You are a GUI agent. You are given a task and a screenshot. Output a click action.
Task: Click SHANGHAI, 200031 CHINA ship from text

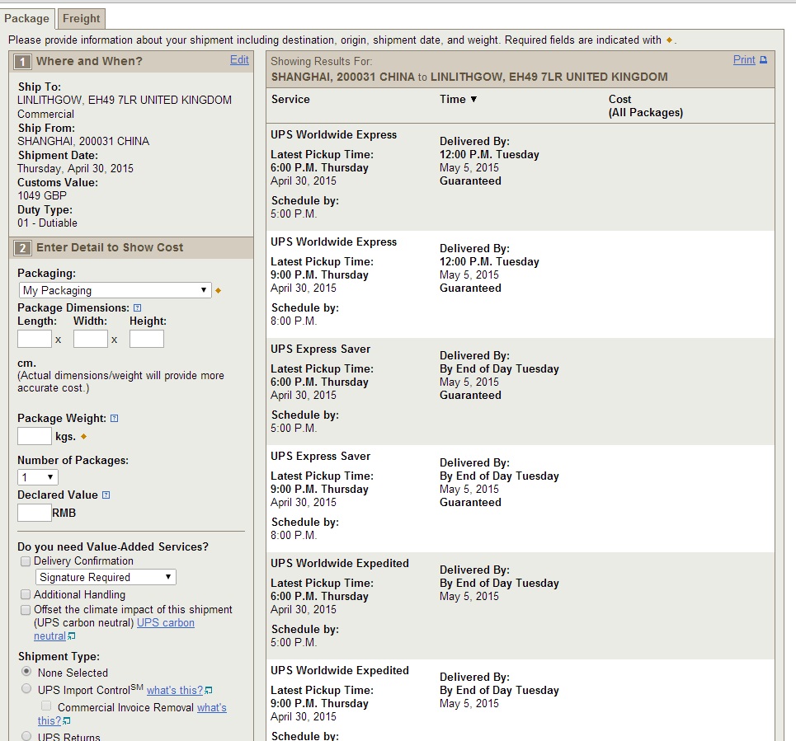83,141
